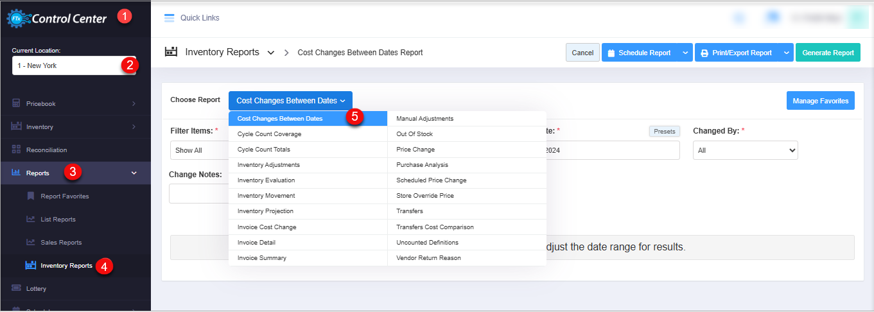The image size is (874, 312).
Task: Open the Cost Changes Between Dates dropdown
Action: pyautogui.click(x=290, y=101)
